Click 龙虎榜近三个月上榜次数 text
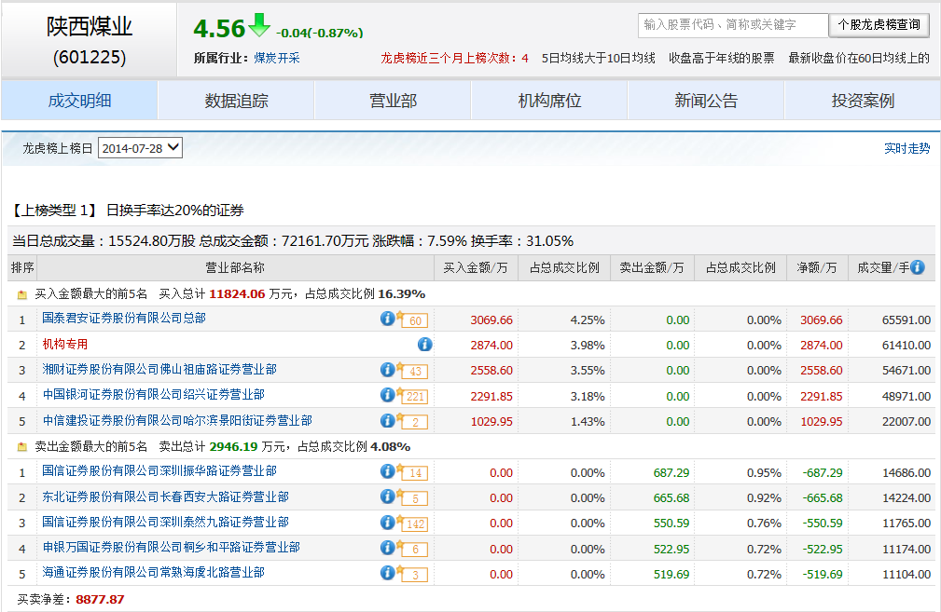 [x=454, y=58]
